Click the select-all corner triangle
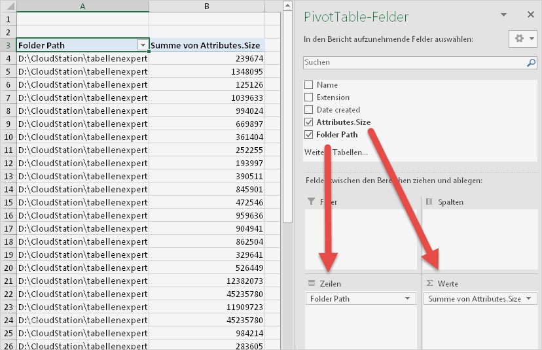 pyautogui.click(x=9, y=6)
